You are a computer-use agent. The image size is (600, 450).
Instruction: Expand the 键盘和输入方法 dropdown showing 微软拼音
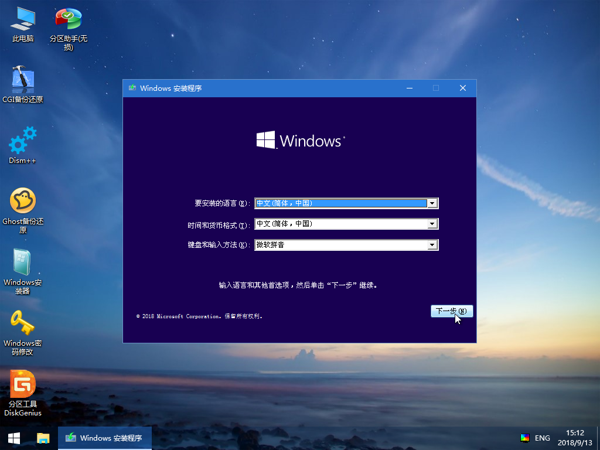432,244
